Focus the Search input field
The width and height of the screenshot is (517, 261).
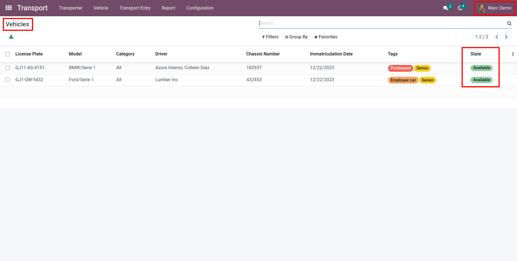[x=382, y=23]
